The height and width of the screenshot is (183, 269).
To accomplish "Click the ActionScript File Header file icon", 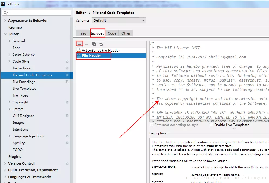I will pyautogui.click(x=79, y=50).
